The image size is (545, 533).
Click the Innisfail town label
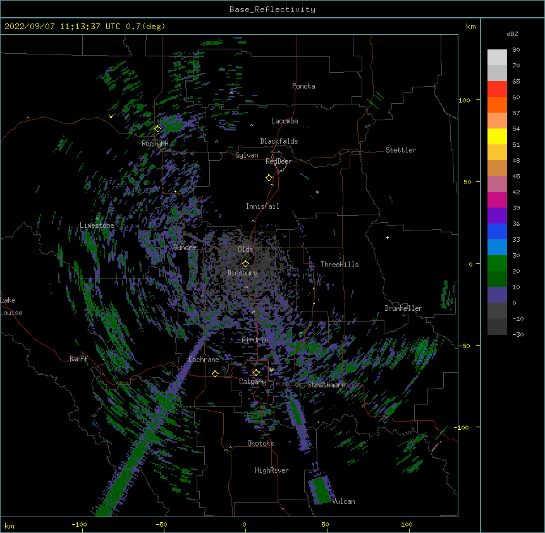tap(262, 206)
